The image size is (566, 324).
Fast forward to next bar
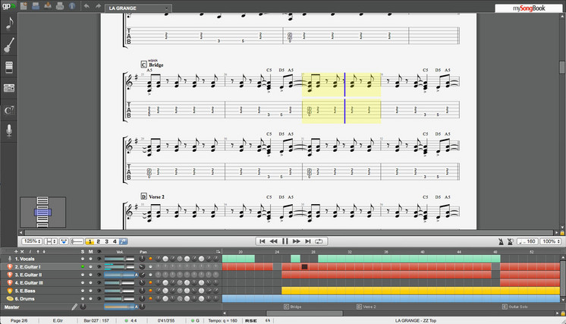coord(297,241)
